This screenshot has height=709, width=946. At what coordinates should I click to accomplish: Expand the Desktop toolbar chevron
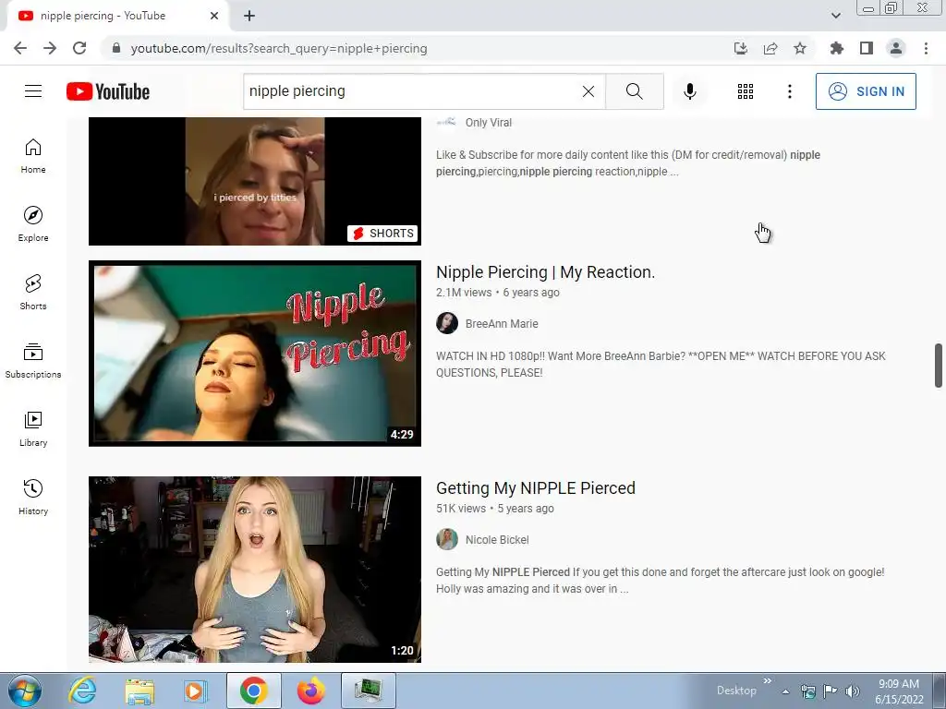click(x=768, y=680)
